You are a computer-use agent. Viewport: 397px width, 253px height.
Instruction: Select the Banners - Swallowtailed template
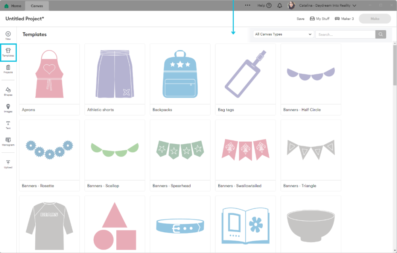tap(245, 155)
